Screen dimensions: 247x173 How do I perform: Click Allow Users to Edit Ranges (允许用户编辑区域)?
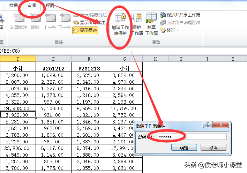180,23
